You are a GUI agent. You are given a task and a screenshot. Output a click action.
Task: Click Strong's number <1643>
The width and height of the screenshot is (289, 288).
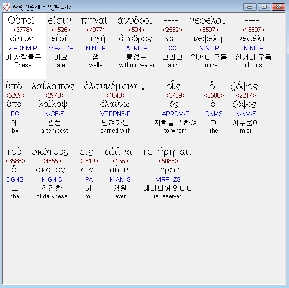click(x=116, y=95)
